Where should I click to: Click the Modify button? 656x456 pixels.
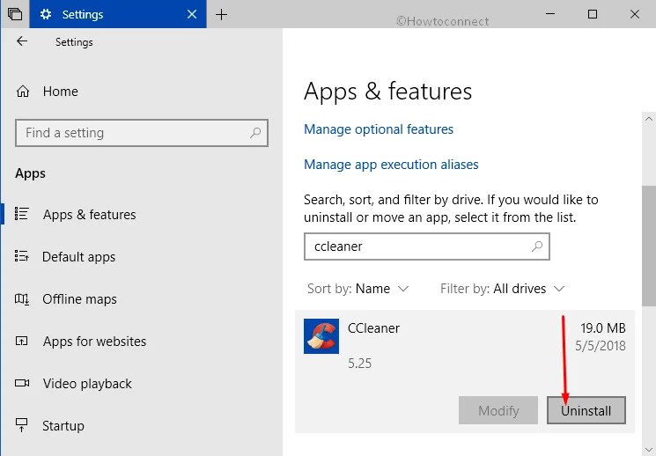(x=498, y=410)
